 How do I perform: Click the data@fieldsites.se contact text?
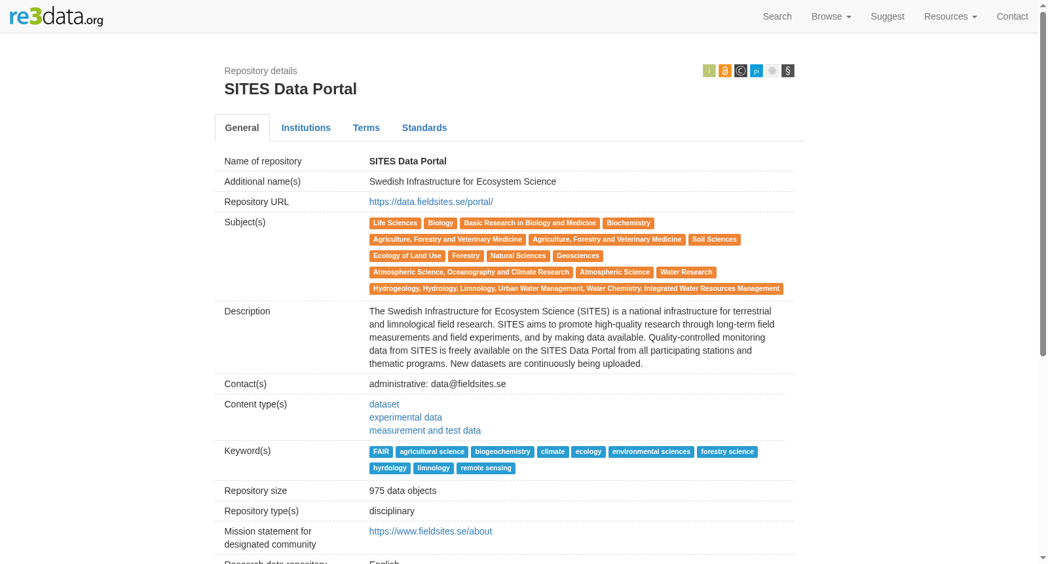click(x=468, y=384)
